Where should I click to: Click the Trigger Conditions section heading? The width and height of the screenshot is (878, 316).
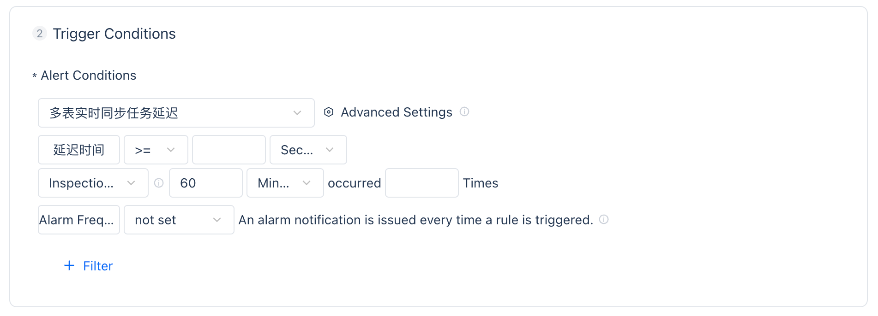pyautogui.click(x=114, y=34)
